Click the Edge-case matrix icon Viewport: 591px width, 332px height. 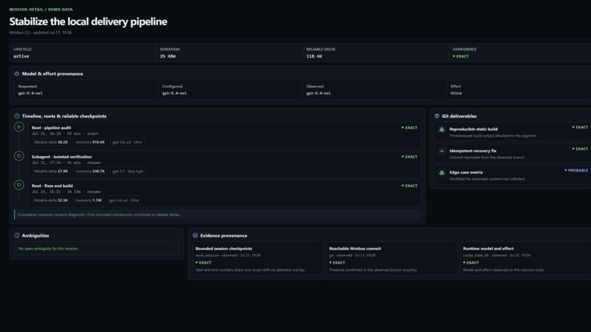[441, 172]
